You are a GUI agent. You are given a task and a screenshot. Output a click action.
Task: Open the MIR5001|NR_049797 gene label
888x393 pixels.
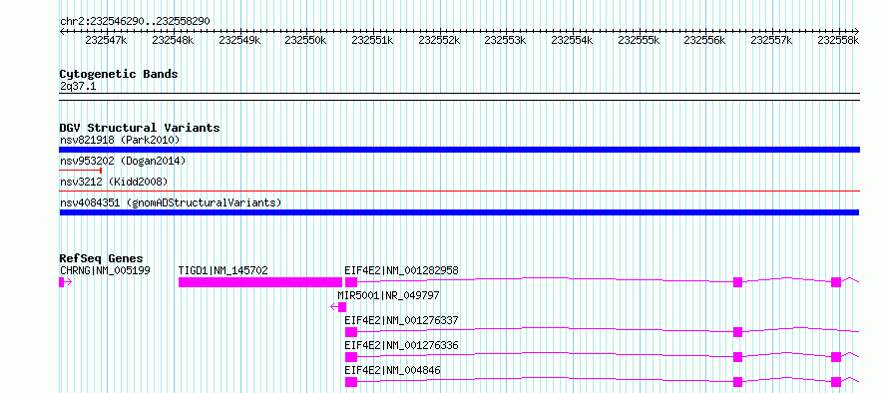pyautogui.click(x=388, y=295)
